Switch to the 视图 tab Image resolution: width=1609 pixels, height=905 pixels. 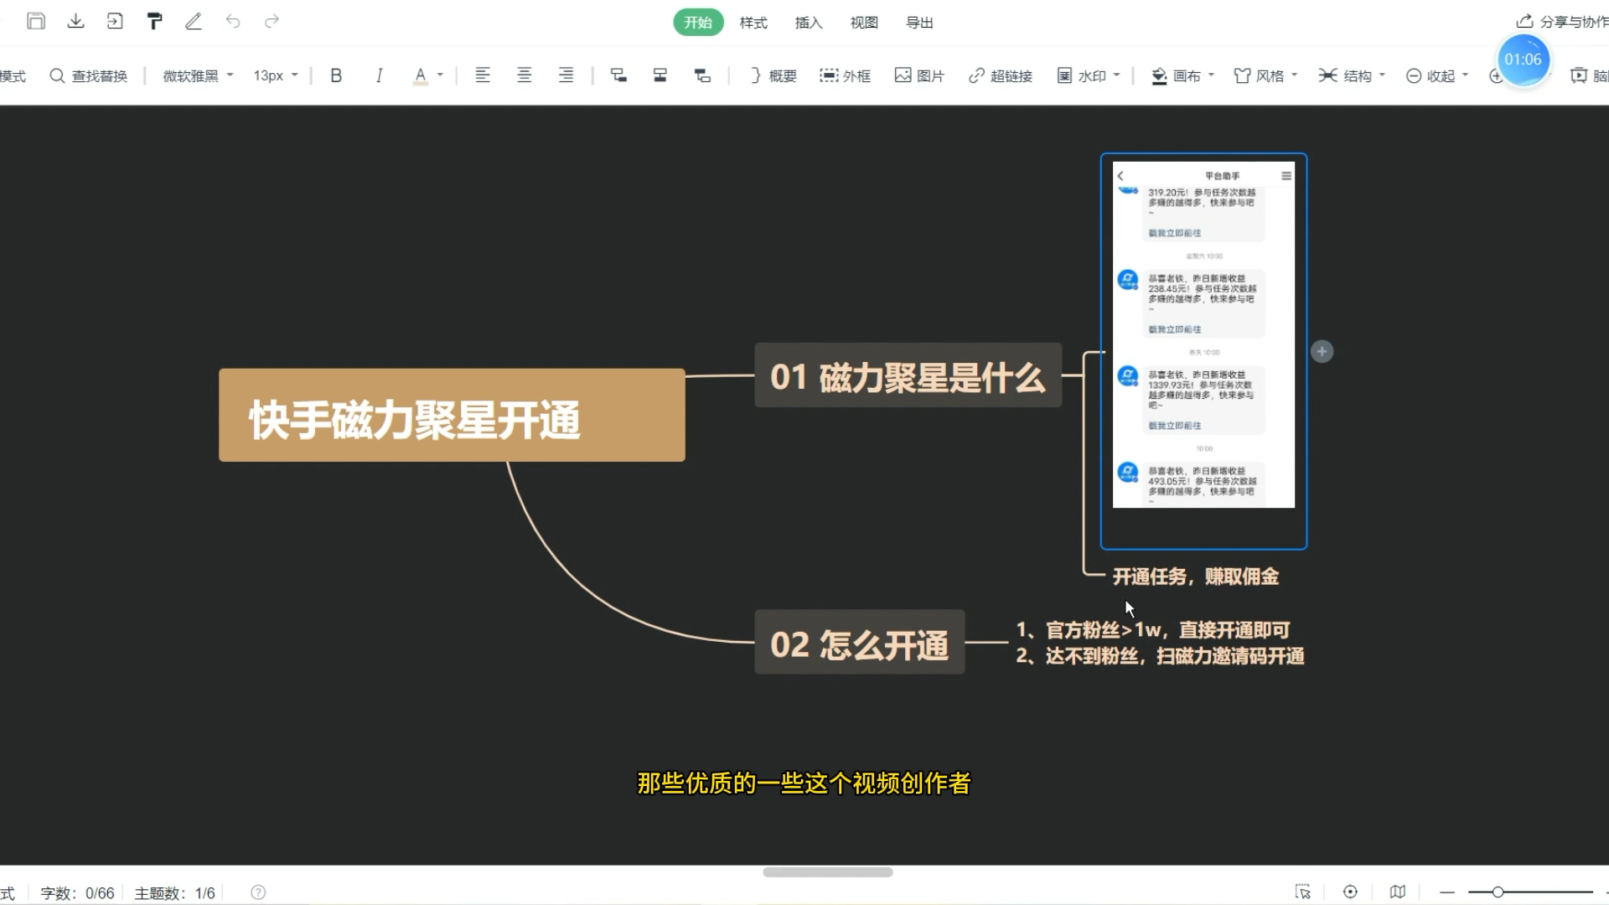pyautogui.click(x=864, y=23)
